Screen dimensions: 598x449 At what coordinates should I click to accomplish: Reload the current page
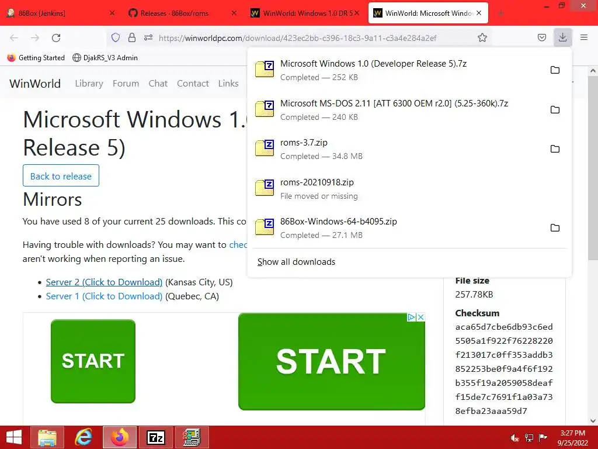point(56,38)
